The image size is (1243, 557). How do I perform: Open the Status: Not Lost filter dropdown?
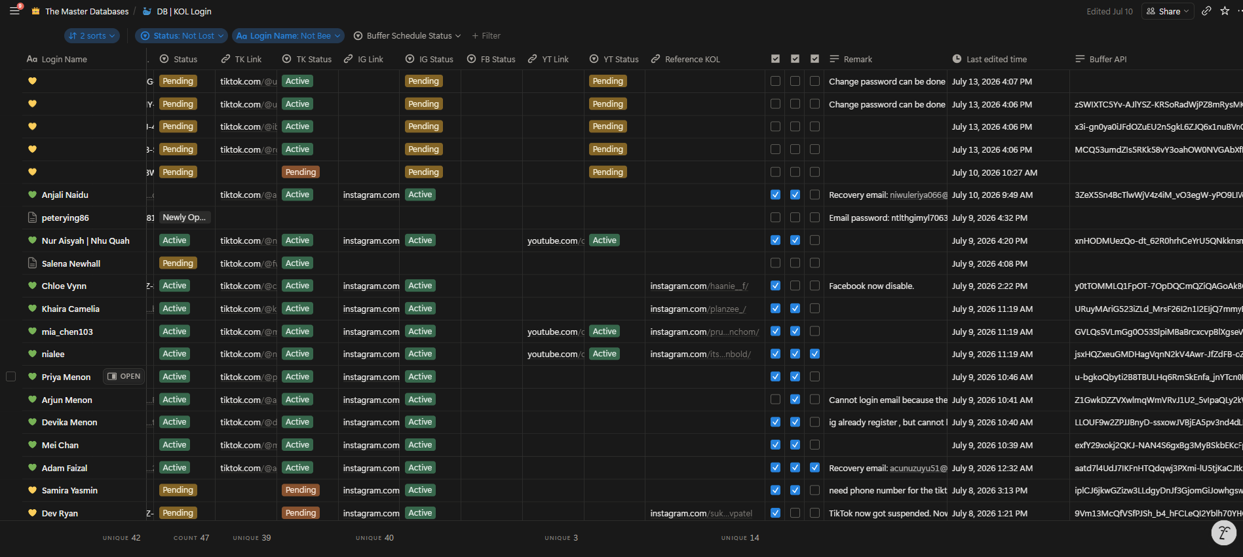(182, 35)
